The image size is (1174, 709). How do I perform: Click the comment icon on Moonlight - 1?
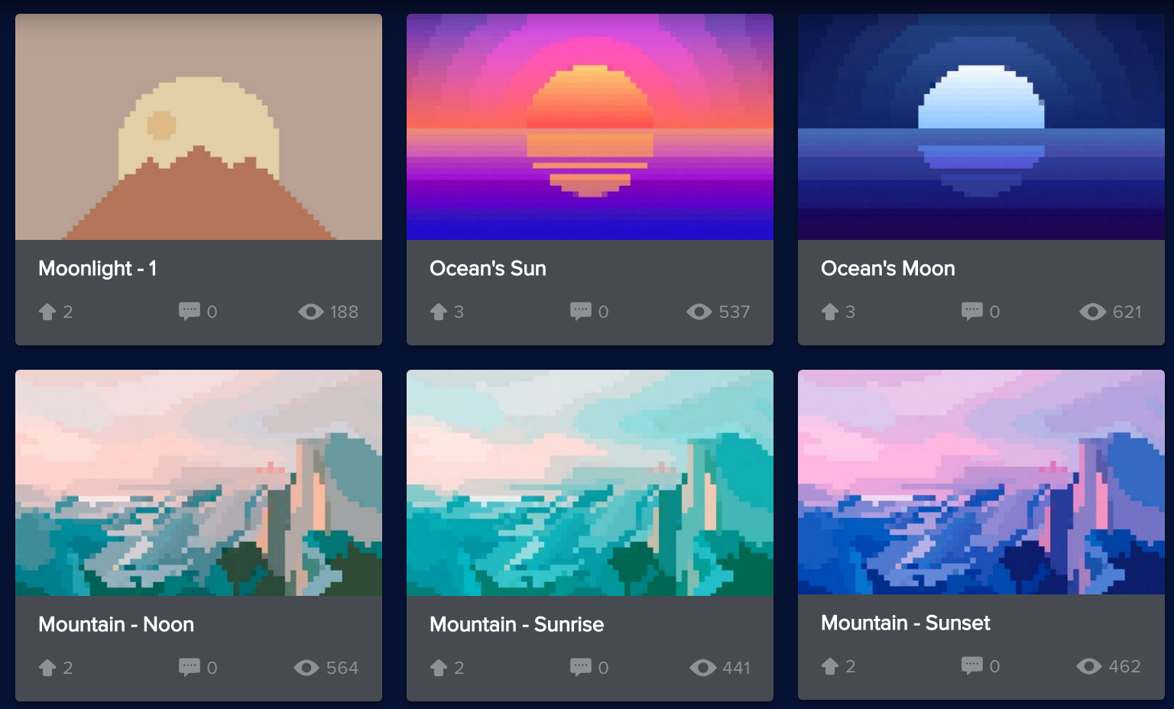point(189,311)
